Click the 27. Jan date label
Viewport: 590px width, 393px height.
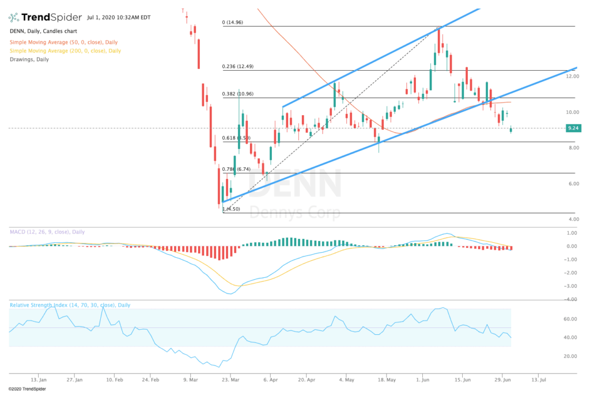74,380
